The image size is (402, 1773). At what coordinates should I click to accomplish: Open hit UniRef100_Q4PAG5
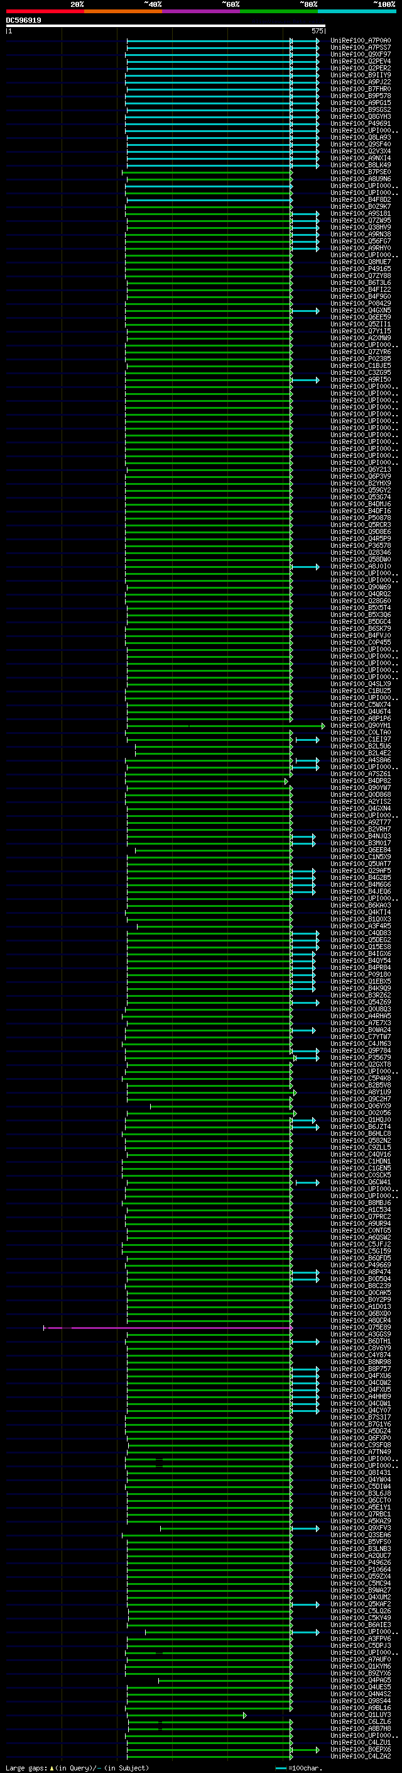(361, 1679)
